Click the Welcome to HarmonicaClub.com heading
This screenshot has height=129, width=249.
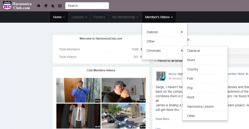(x=101, y=39)
